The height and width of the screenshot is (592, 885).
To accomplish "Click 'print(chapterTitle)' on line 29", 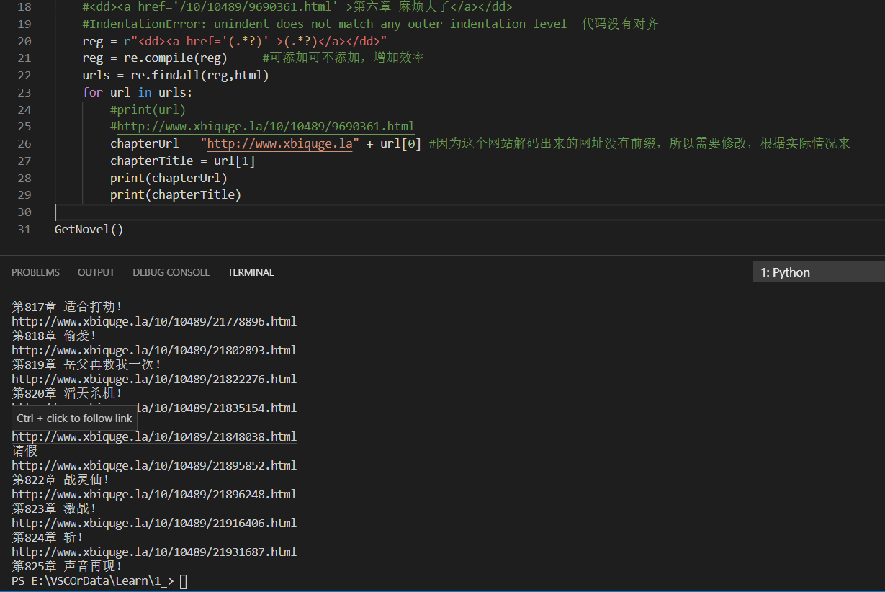I will point(176,194).
